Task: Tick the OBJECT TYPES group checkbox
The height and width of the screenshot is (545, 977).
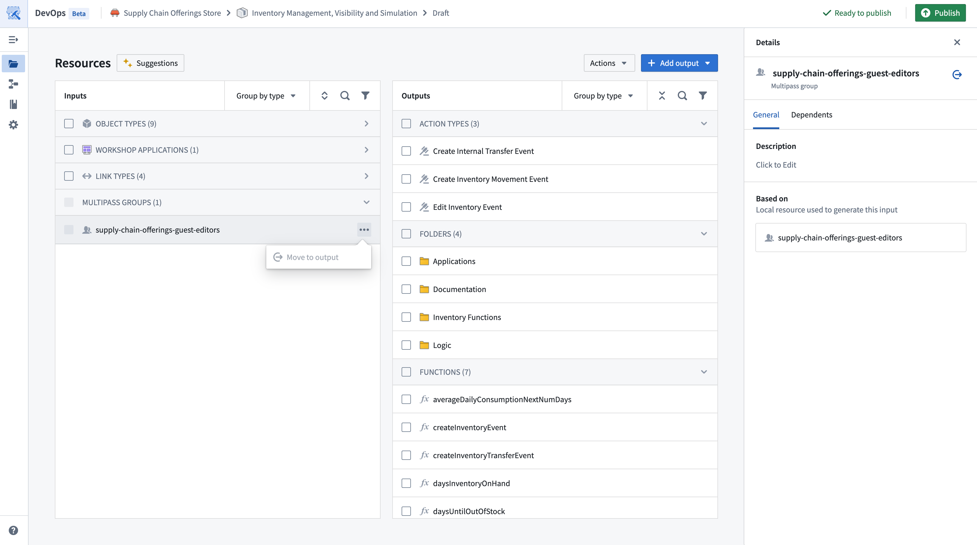Action: click(69, 124)
